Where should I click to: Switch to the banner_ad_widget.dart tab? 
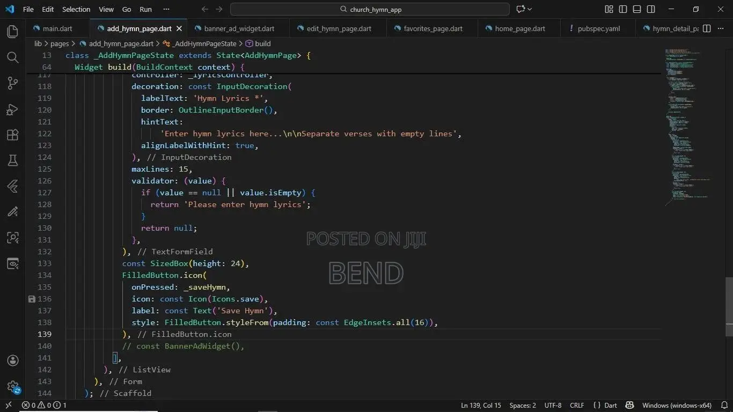point(239,28)
